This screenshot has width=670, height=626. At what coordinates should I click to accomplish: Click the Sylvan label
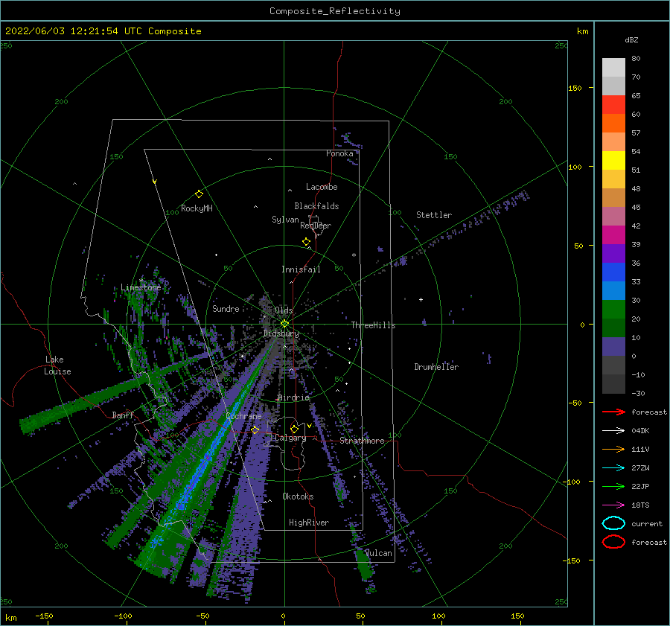tap(285, 220)
